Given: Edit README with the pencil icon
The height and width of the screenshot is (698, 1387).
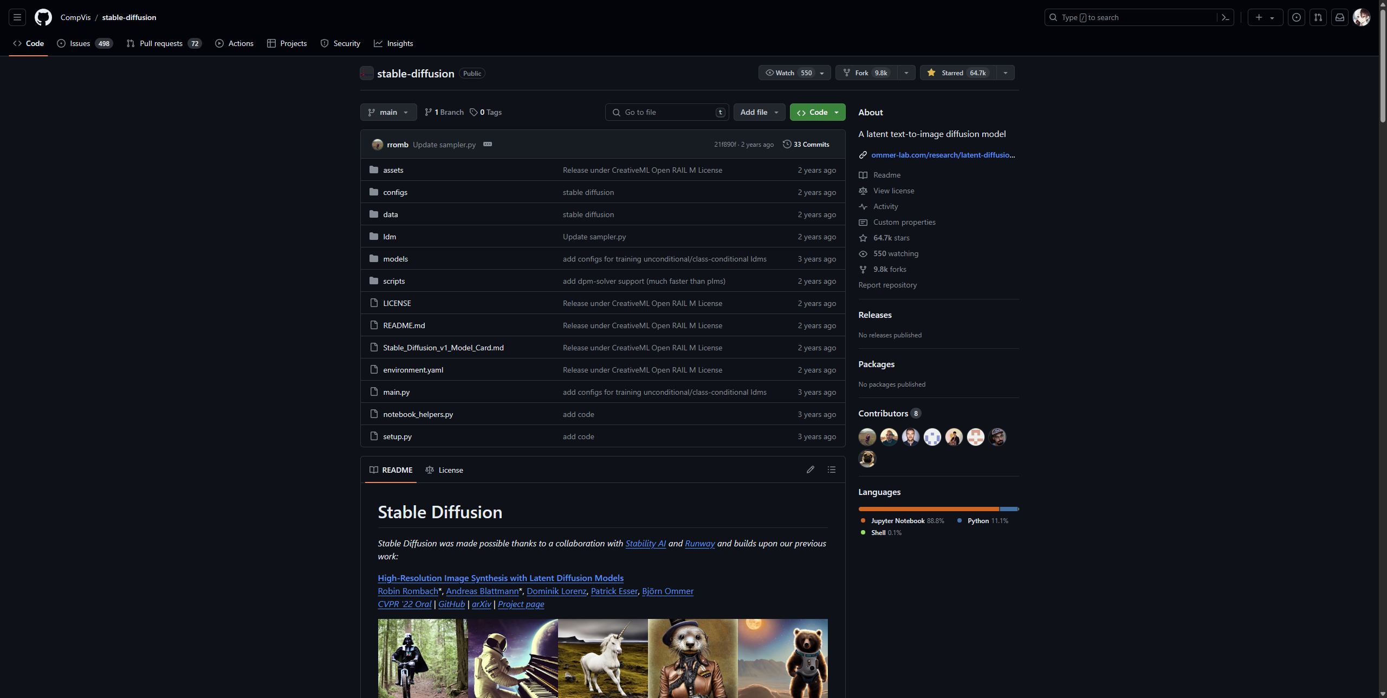Looking at the screenshot, I should [x=810, y=469].
